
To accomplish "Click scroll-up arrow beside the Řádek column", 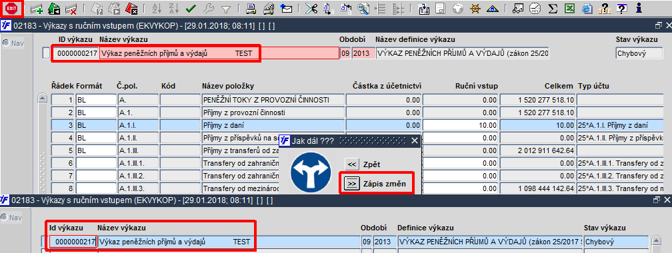I will tap(43, 99).
